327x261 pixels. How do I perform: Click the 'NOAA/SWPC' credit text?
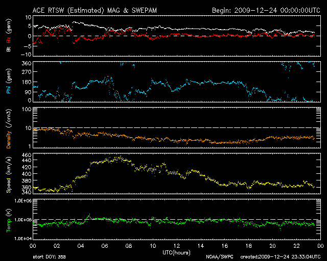coord(219,257)
